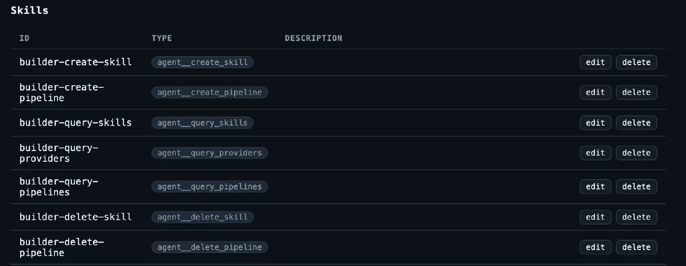
Task: Select the agent__query_providers type badge
Action: [209, 153]
